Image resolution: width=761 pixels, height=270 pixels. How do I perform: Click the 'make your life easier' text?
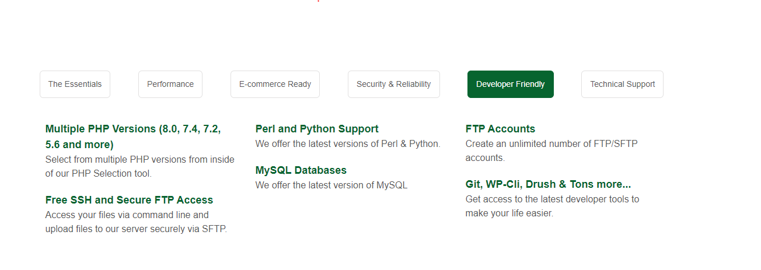point(509,213)
